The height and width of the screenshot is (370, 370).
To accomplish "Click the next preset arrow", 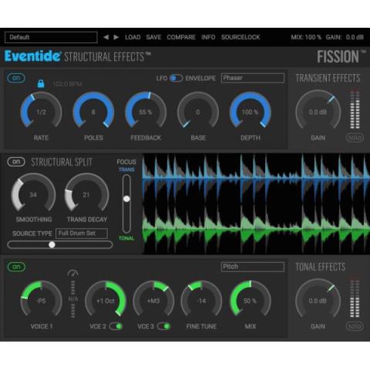I will tap(116, 37).
